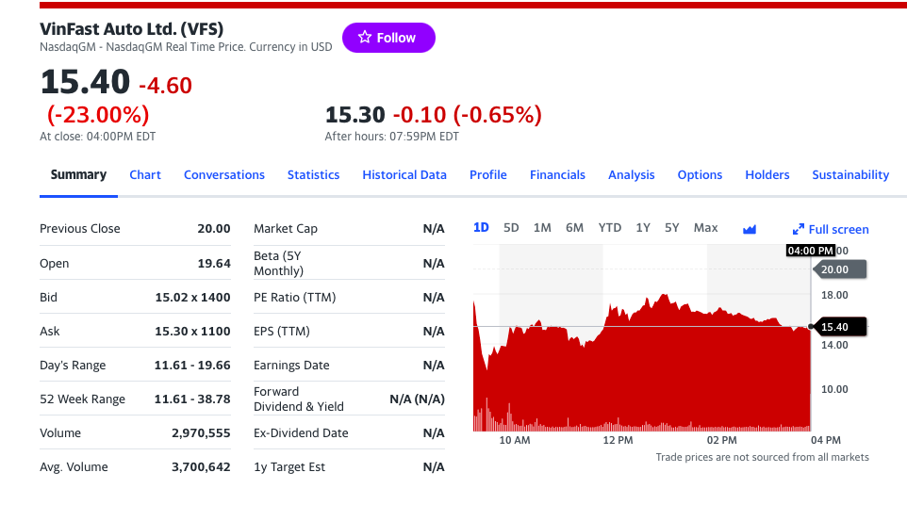View the Sustainability tab
The width and height of the screenshot is (907, 505).
click(850, 174)
